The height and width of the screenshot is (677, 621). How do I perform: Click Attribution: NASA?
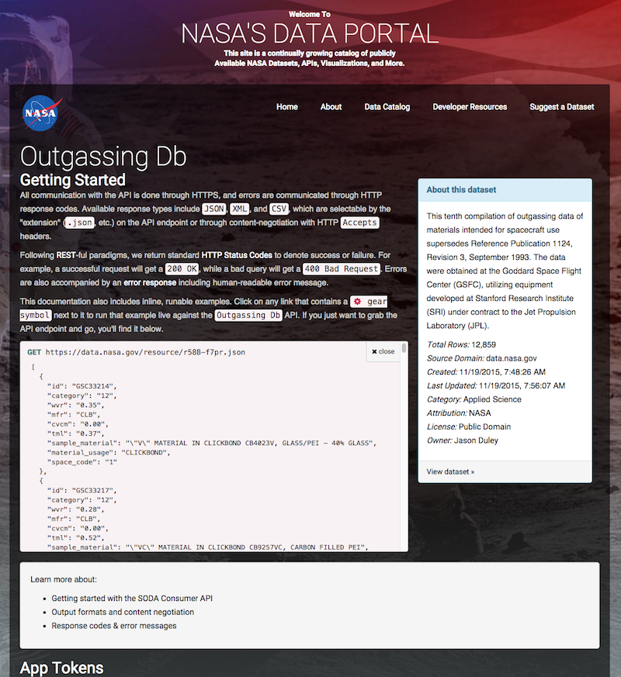pyautogui.click(x=459, y=413)
